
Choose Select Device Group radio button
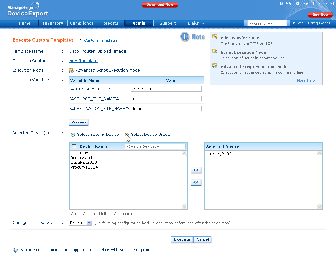click(x=126, y=135)
